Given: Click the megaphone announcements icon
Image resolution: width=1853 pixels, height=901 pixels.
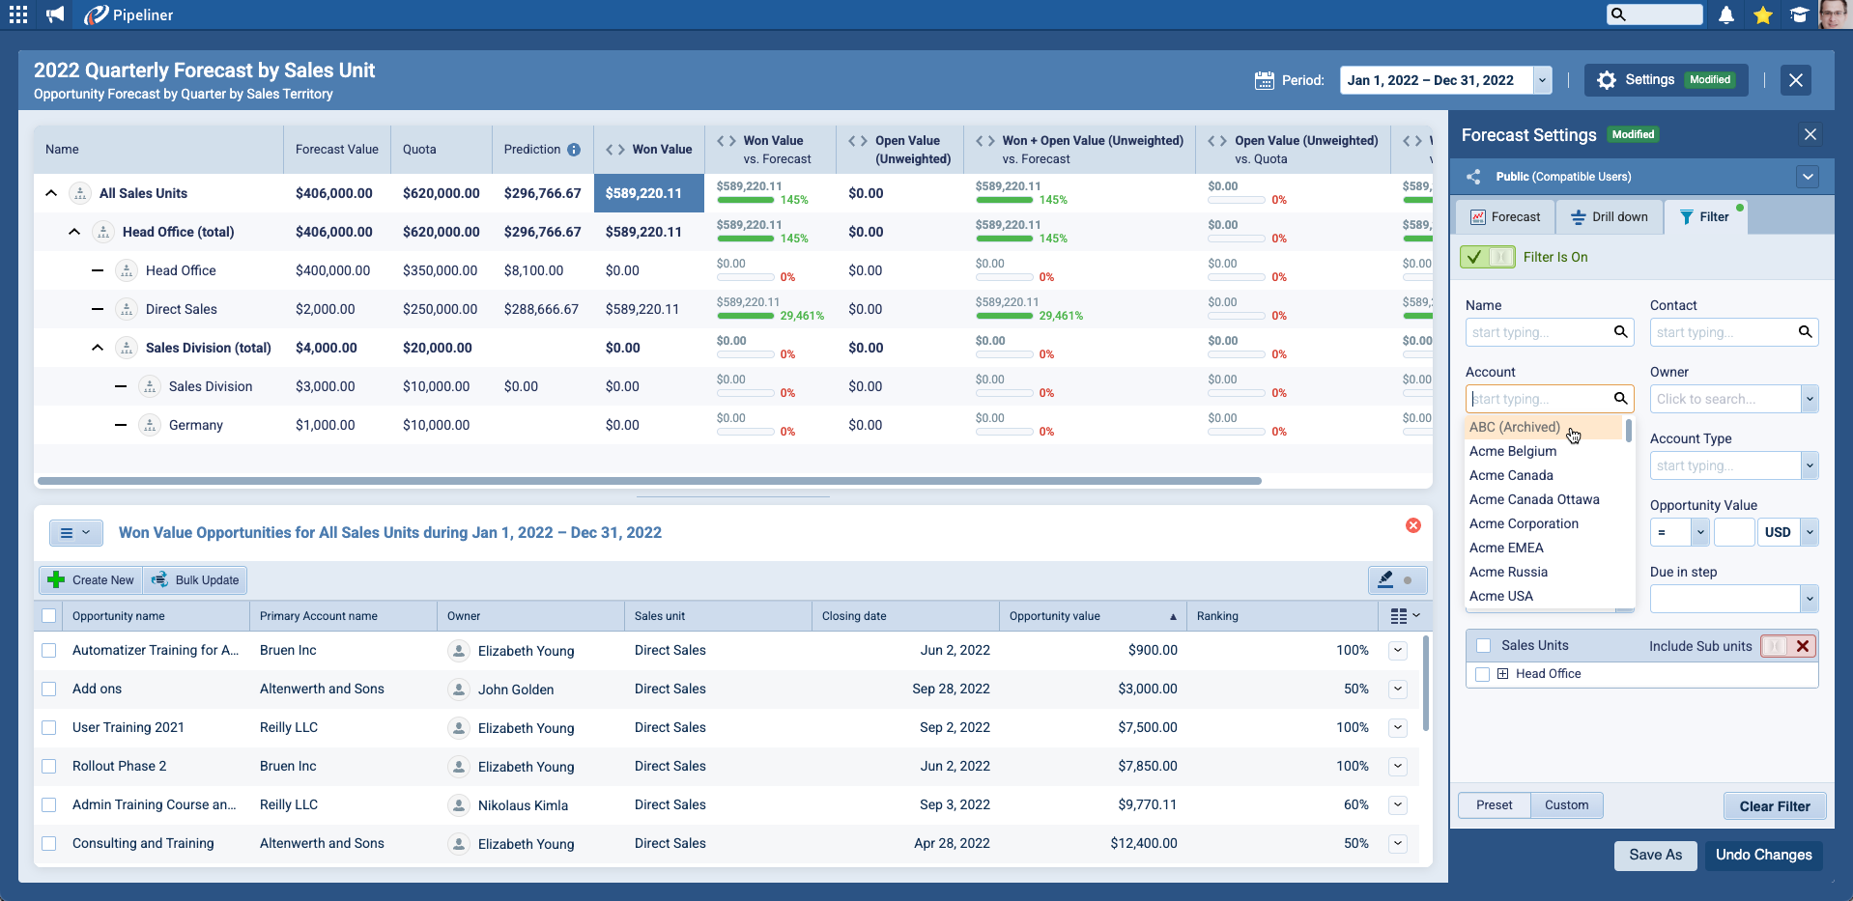Looking at the screenshot, I should tap(55, 14).
